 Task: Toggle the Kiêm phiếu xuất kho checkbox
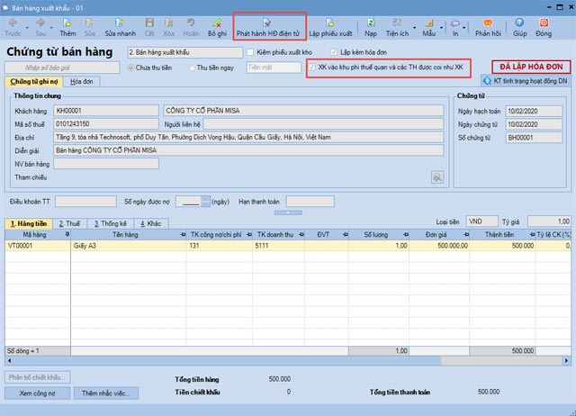pos(249,52)
